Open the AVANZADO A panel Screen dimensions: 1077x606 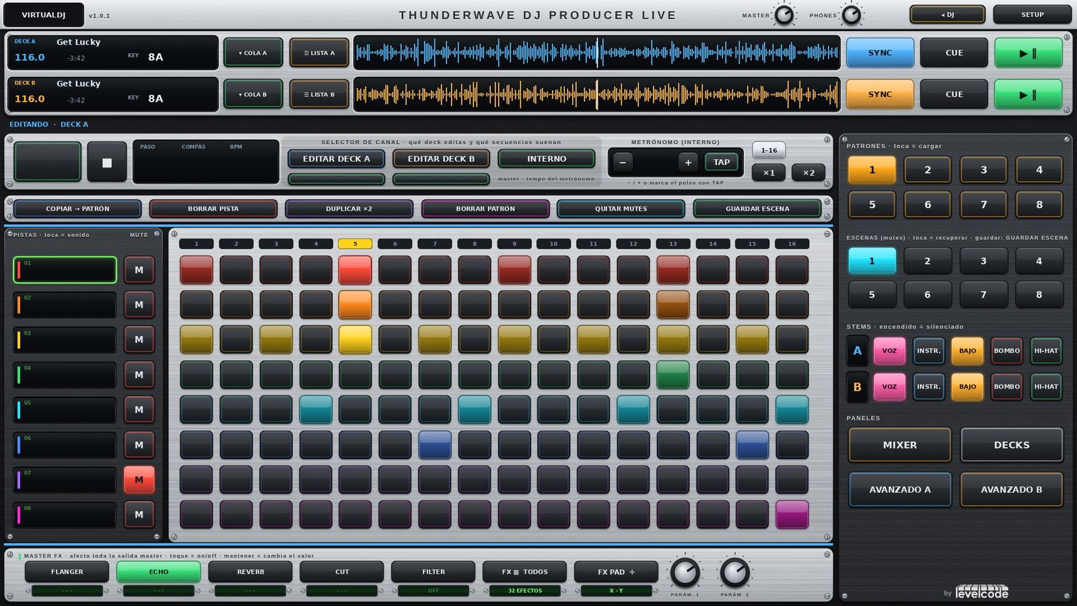tap(900, 490)
